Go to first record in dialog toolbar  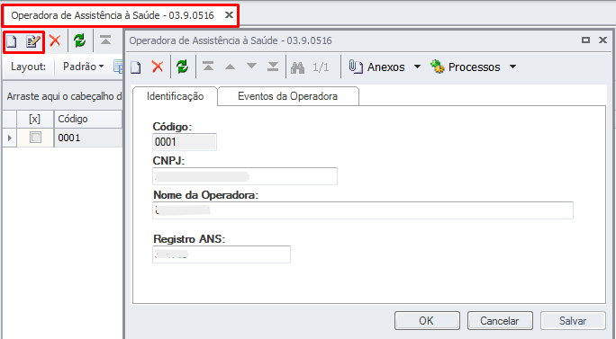tap(208, 67)
